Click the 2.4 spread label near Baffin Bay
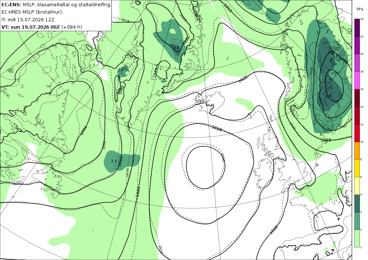 (120, 70)
